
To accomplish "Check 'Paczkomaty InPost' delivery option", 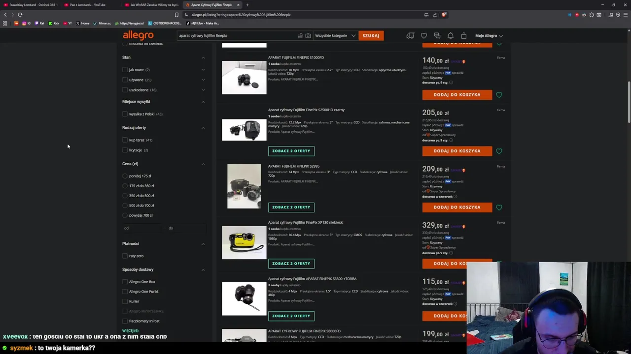I will pyautogui.click(x=125, y=321).
